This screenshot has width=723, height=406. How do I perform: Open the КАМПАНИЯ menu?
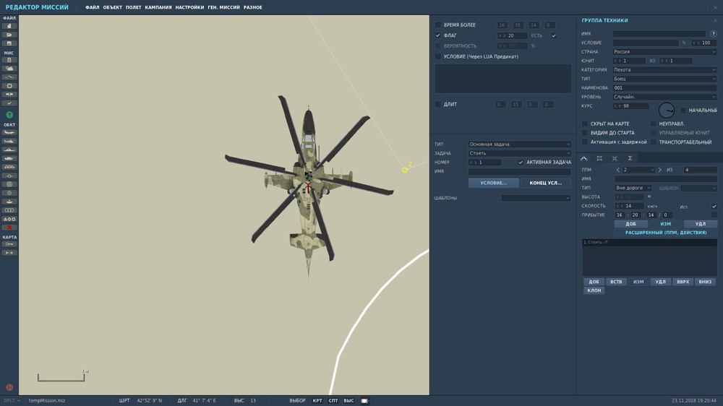[158, 7]
